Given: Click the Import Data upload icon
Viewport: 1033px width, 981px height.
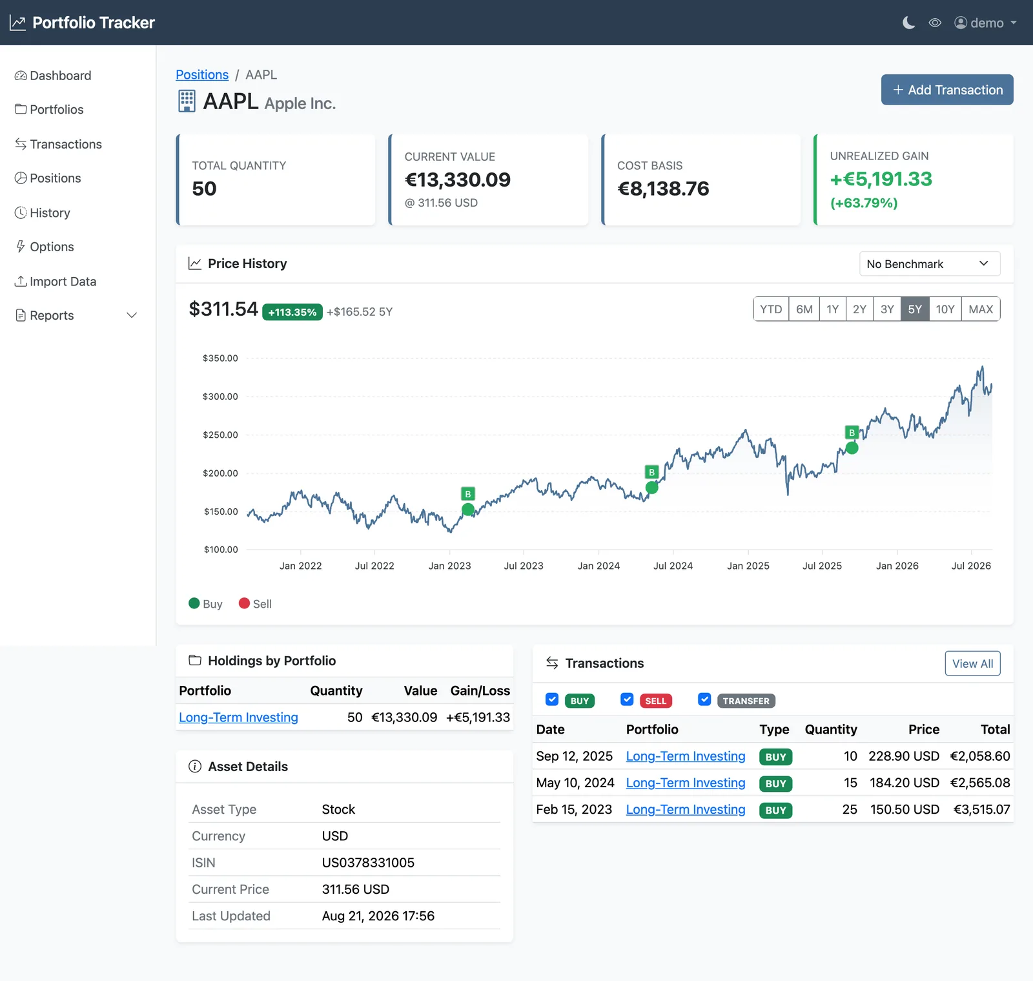Looking at the screenshot, I should click(21, 281).
